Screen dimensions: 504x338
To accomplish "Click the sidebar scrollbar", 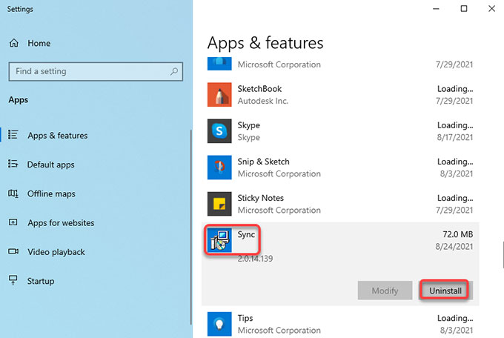I will (x=191, y=227).
